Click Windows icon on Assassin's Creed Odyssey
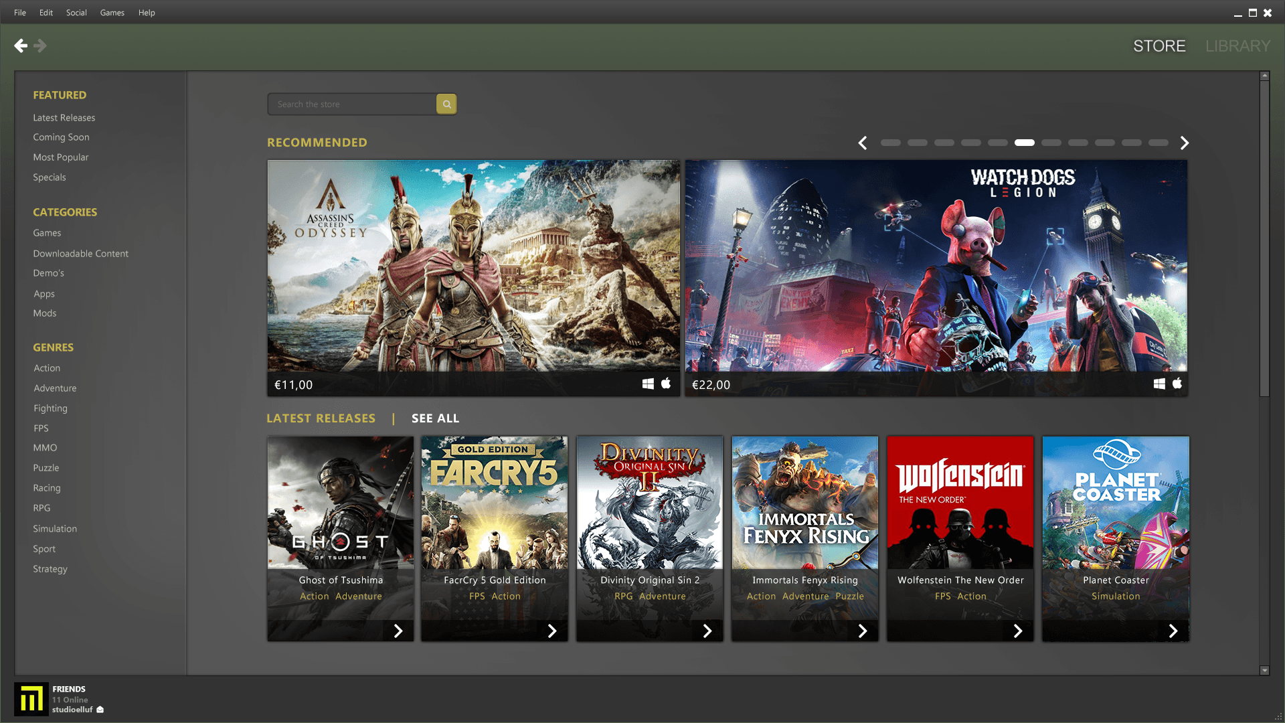The height and width of the screenshot is (723, 1285). (x=648, y=384)
